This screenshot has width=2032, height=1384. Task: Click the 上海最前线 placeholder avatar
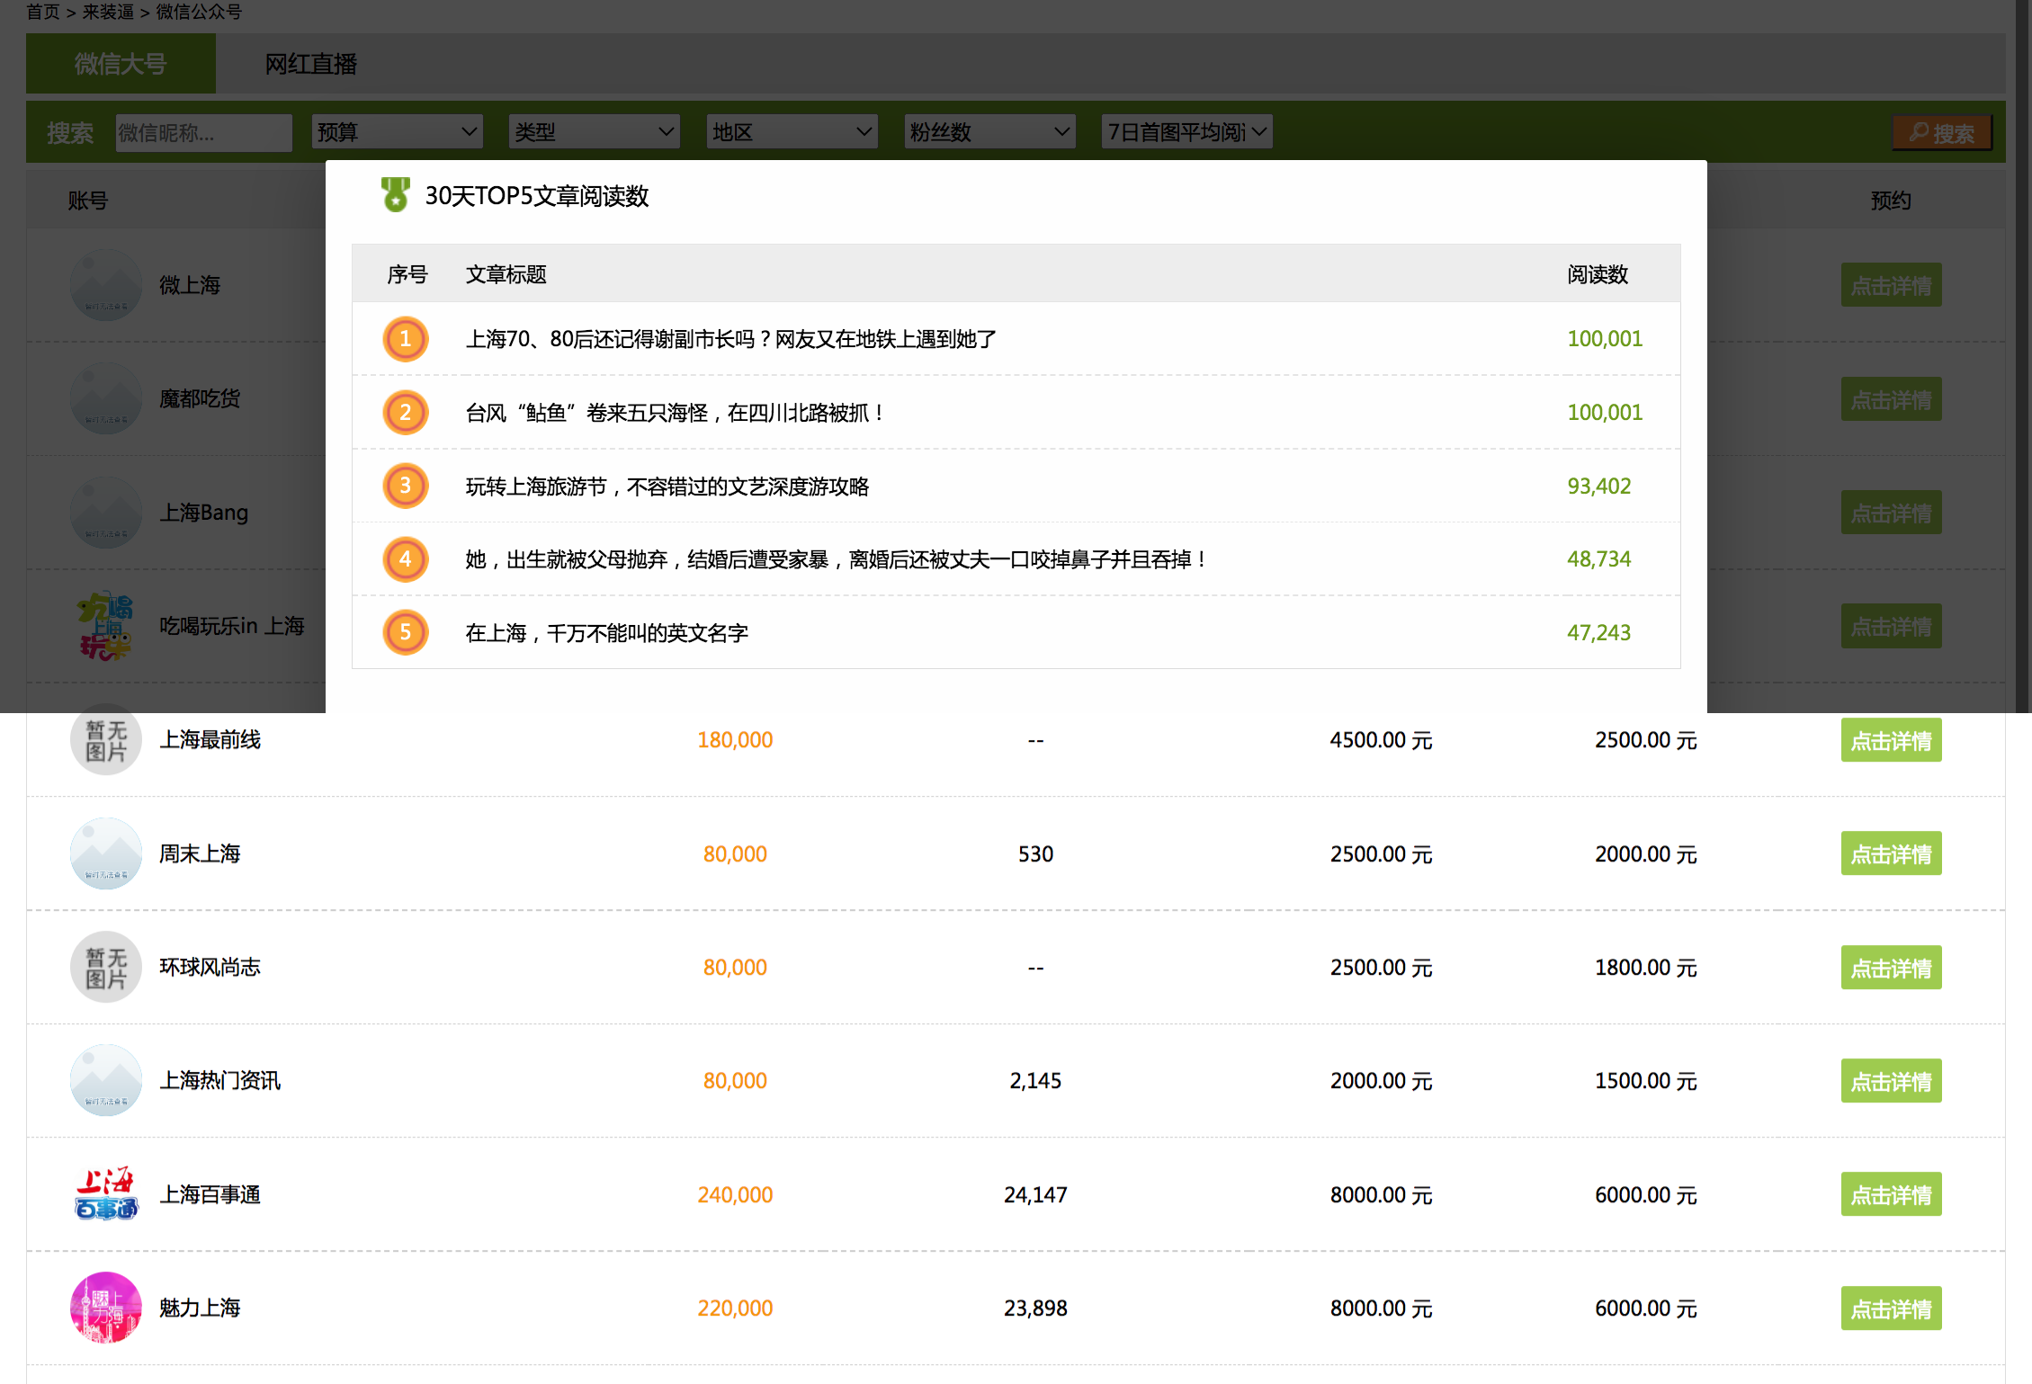(x=106, y=739)
